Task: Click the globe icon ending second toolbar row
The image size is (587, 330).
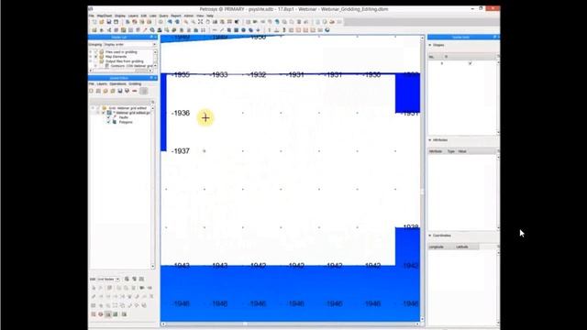Action: 327,30
